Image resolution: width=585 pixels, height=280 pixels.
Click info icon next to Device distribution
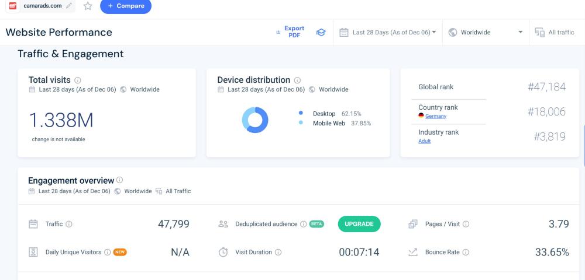pos(297,80)
